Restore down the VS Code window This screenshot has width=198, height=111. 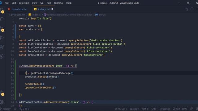188,3
